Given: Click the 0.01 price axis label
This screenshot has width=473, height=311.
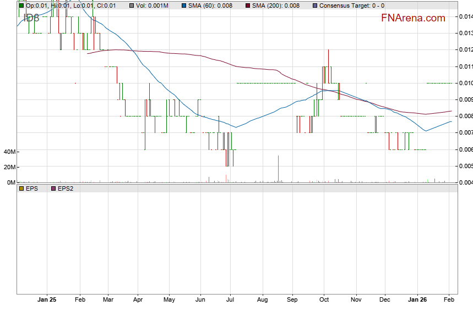Looking at the screenshot, I should [465, 83].
